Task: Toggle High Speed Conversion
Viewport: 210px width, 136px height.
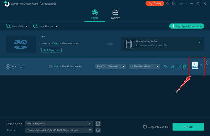Action: [x=187, y=26]
